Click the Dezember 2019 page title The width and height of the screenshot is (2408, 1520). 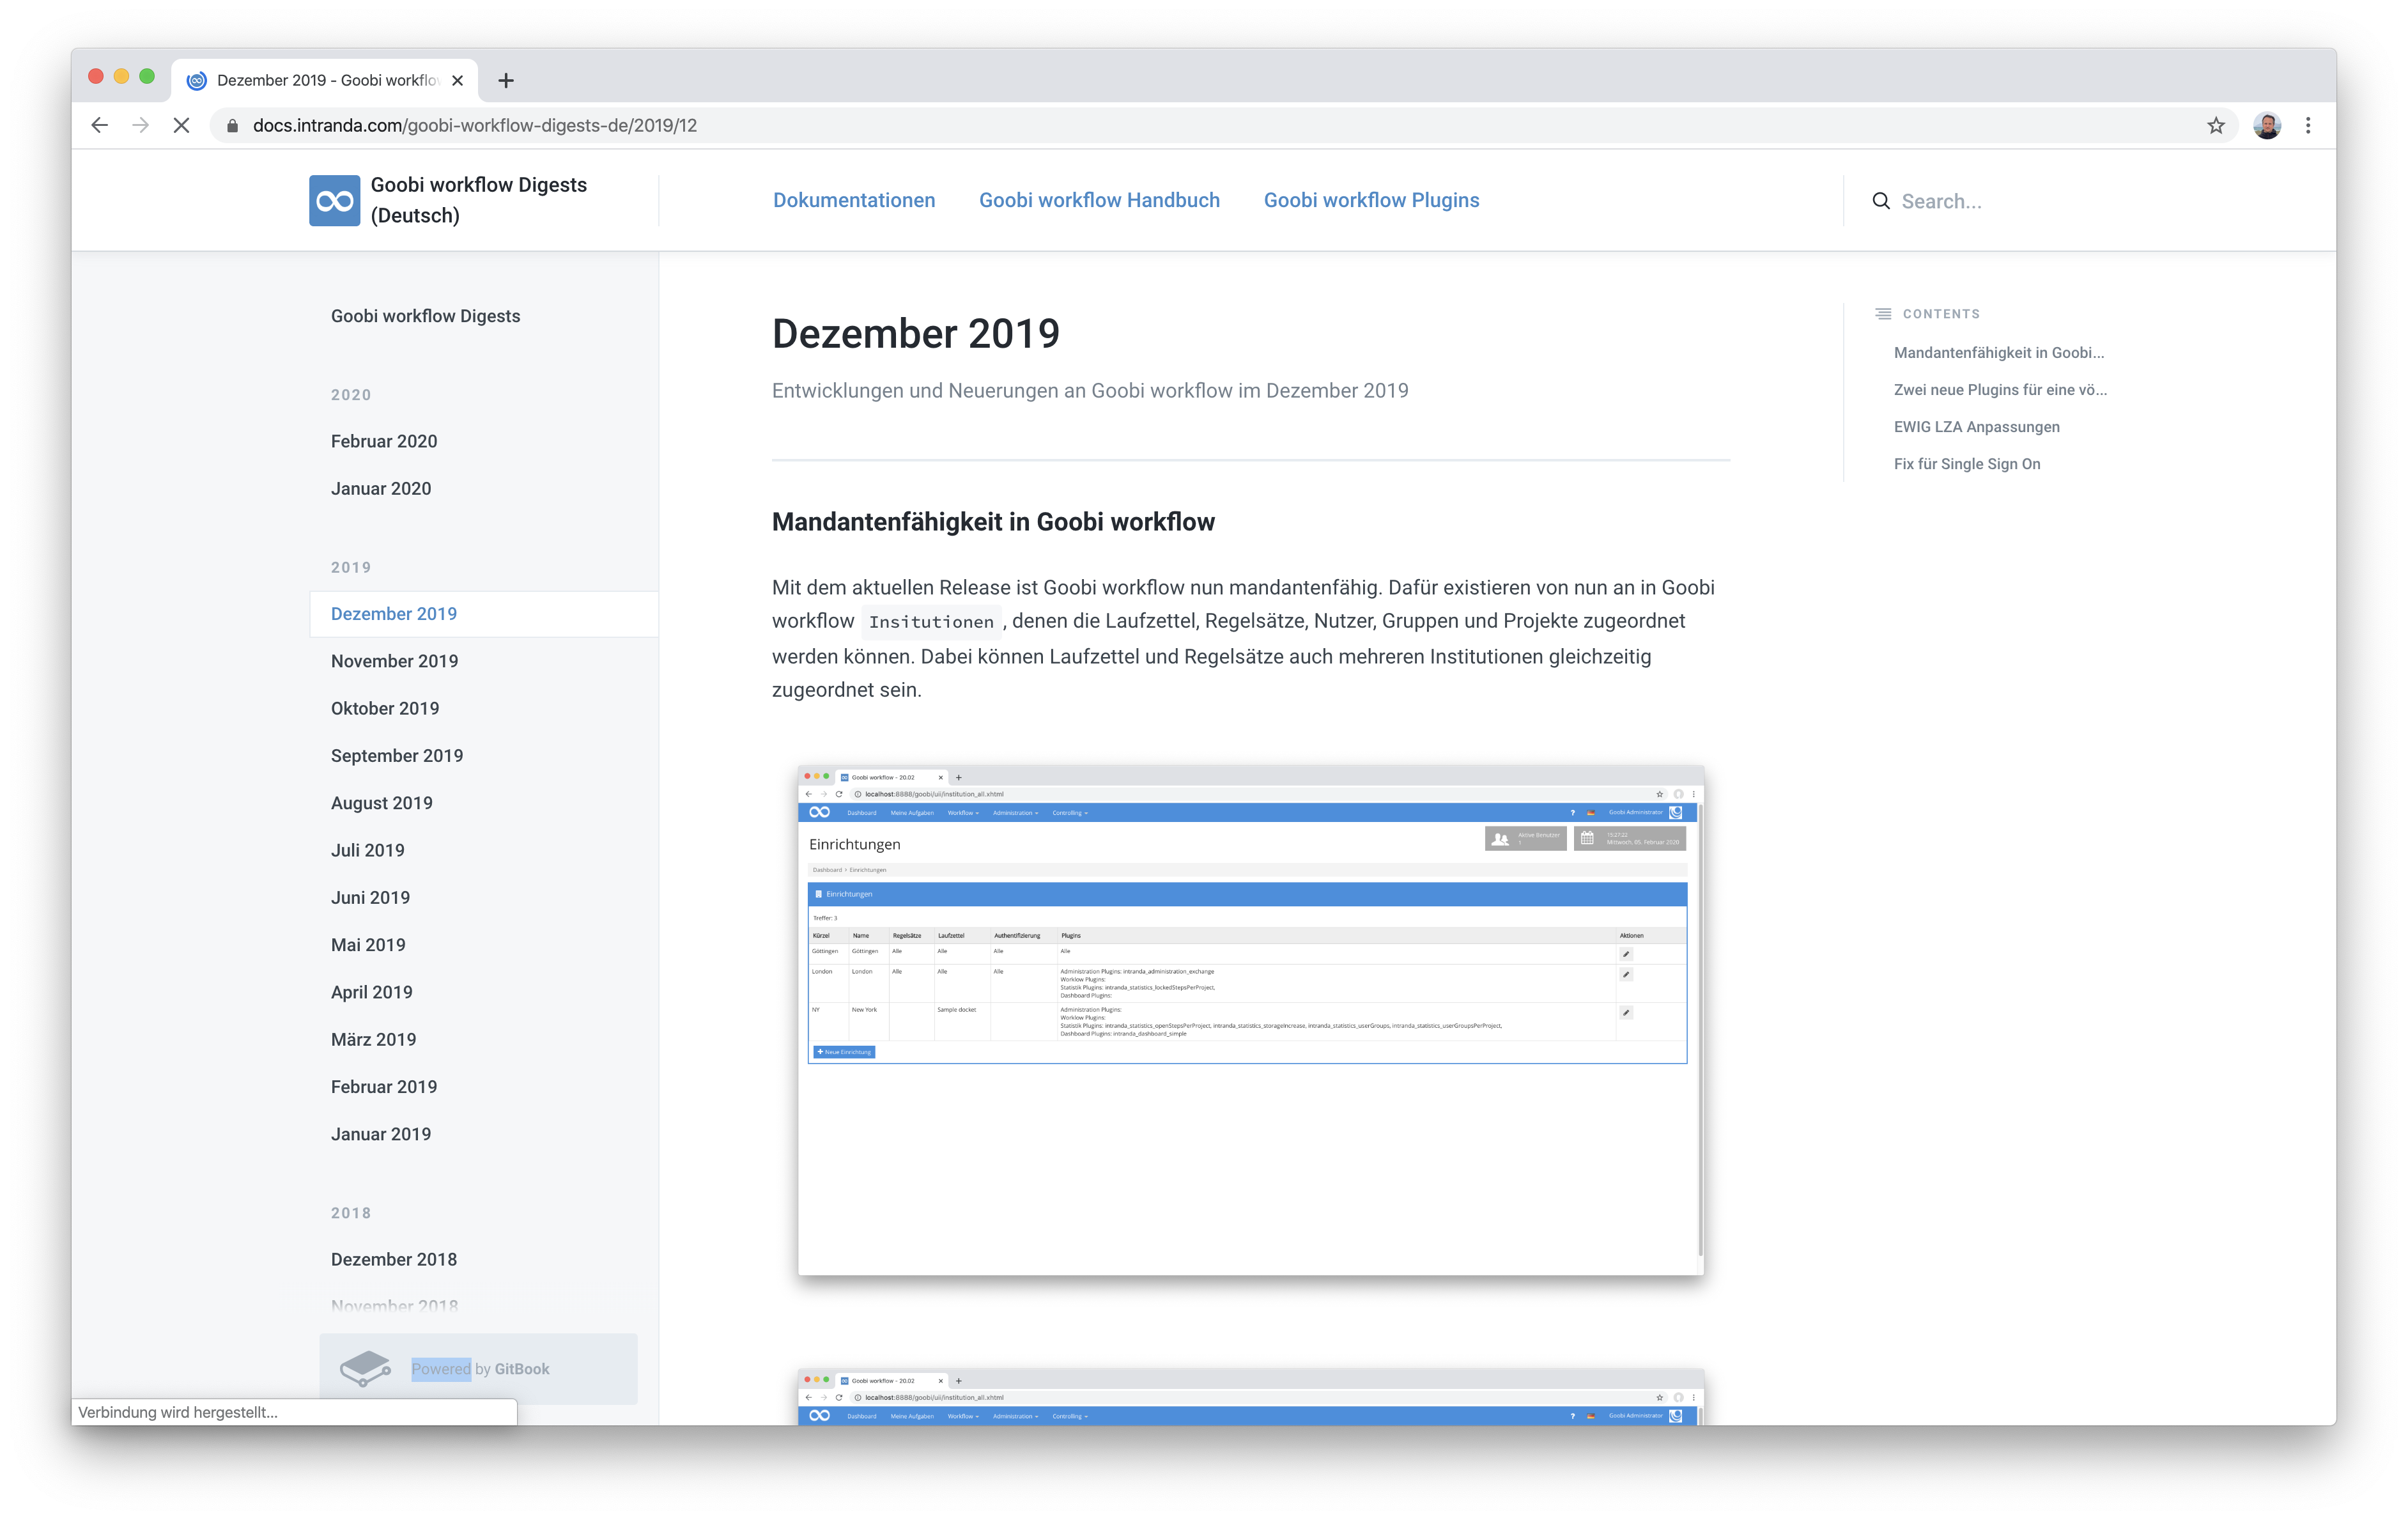[x=915, y=333]
